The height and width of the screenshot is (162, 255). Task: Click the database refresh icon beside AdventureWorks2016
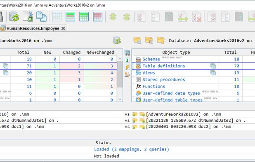(117, 40)
